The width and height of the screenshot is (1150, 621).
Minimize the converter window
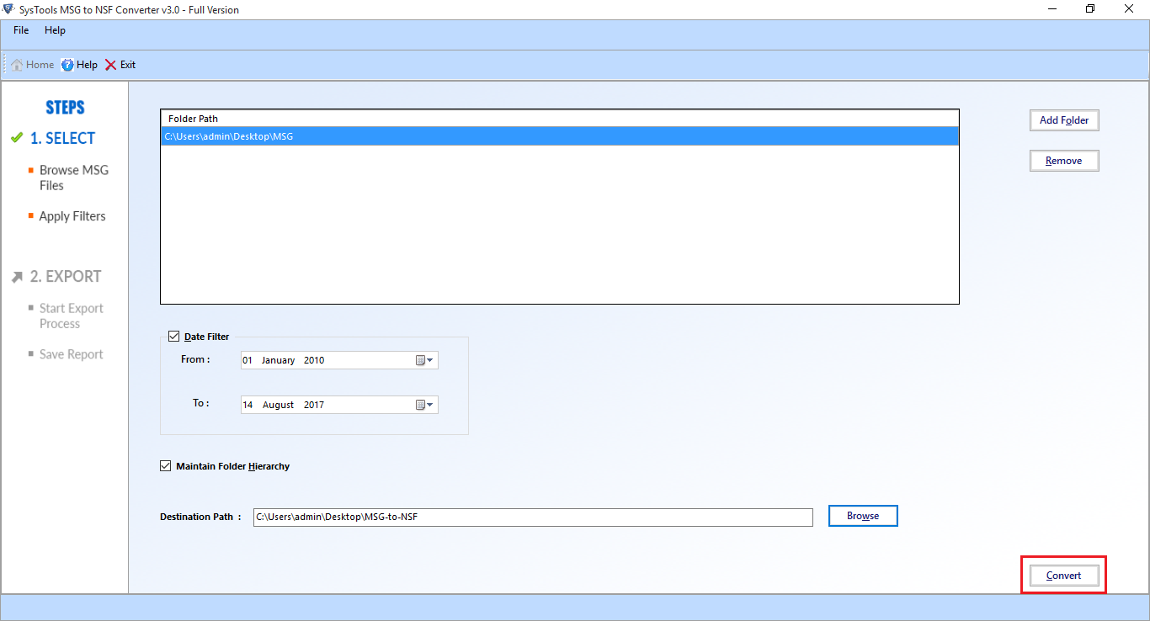pyautogui.click(x=1052, y=9)
